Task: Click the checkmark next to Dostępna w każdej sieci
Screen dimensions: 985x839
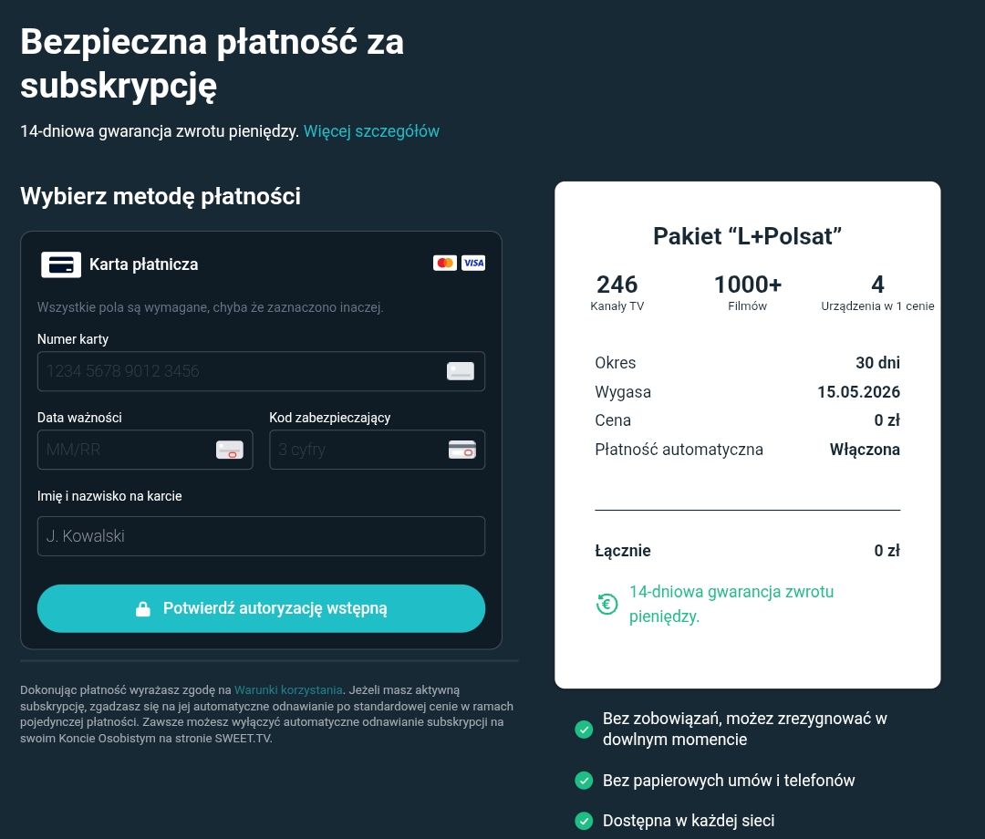Action: [x=584, y=821]
